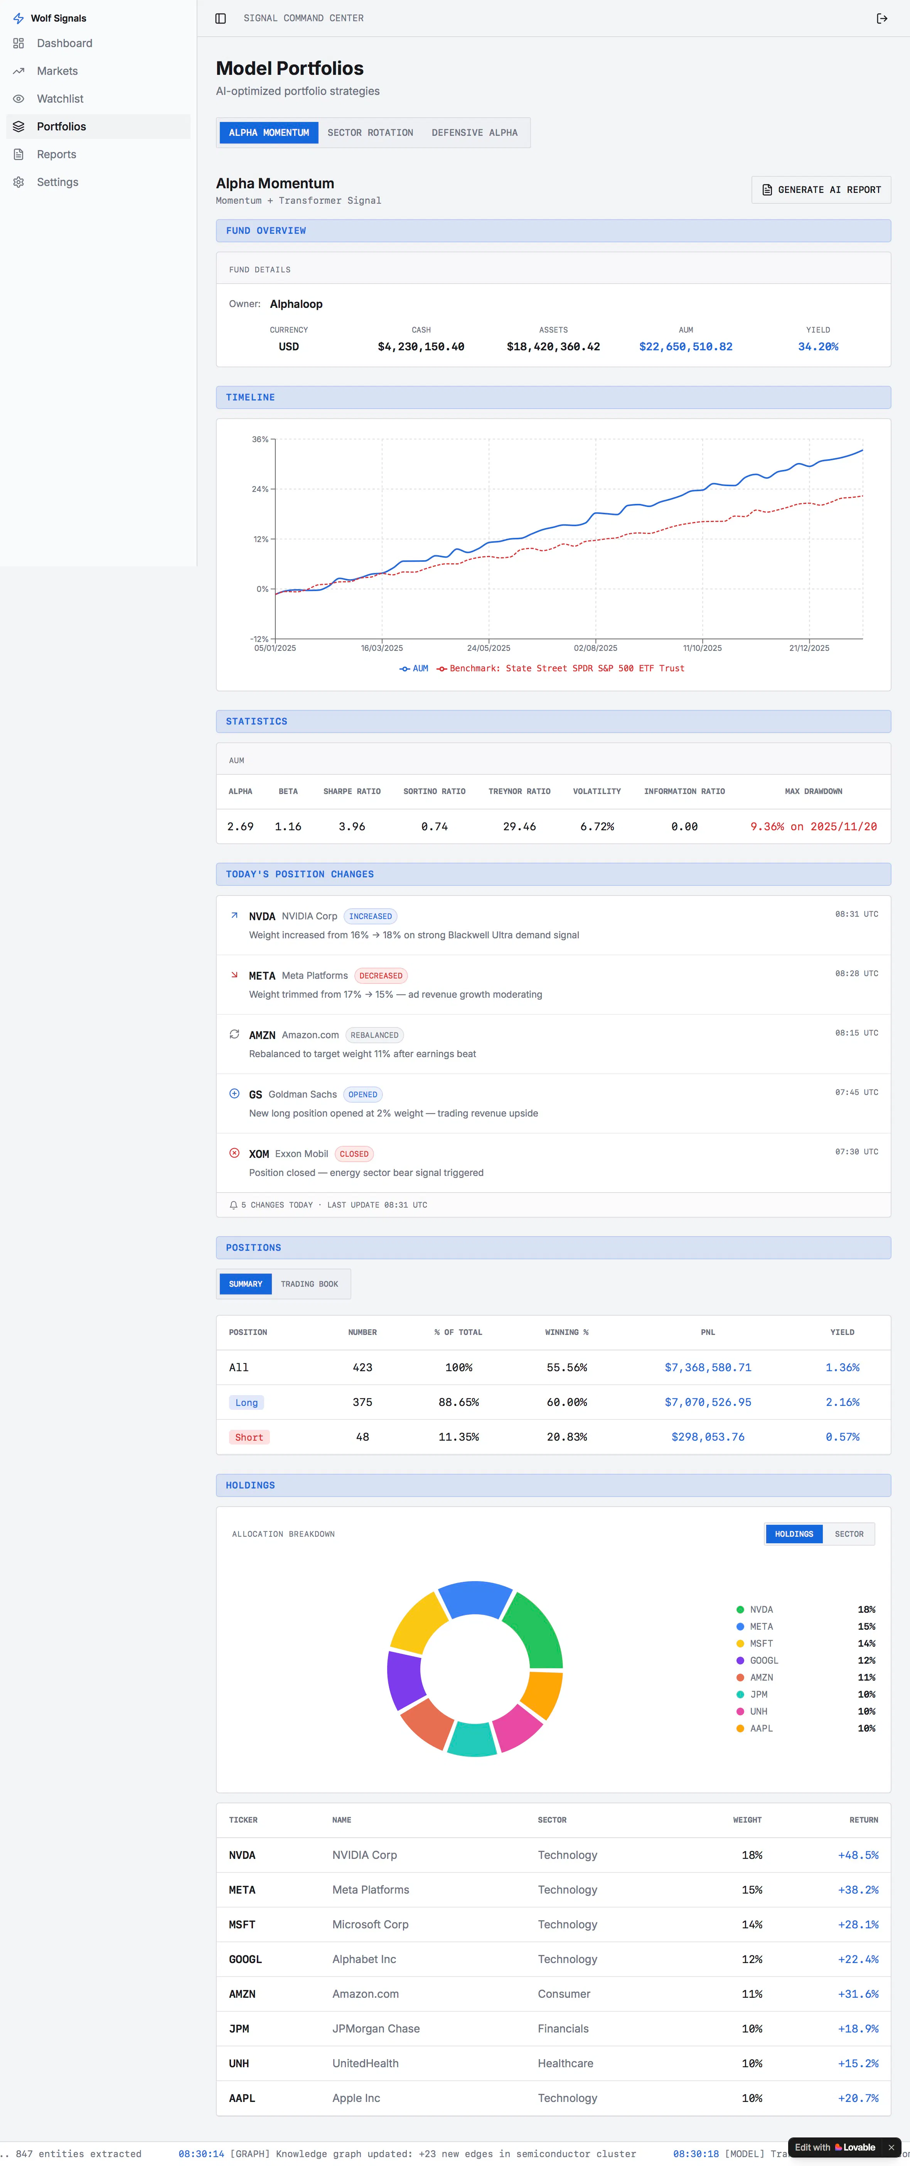Click the max drawdown value 9.36% on 2025/11/20
The width and height of the screenshot is (910, 2166).
click(x=813, y=826)
